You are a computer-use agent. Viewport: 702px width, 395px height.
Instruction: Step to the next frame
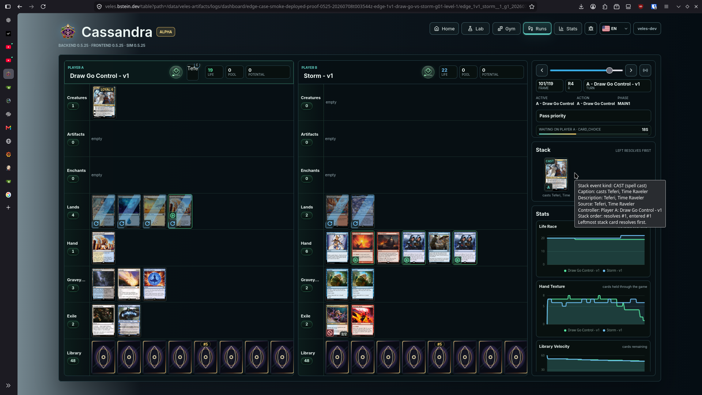631,70
